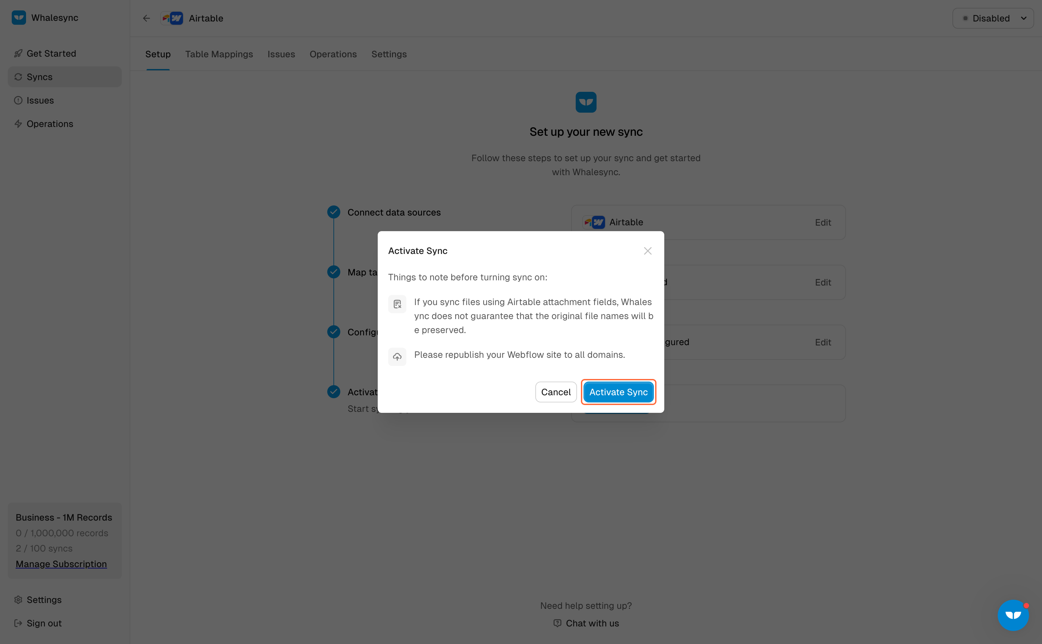Click the republish Webflow site note text
1042x644 pixels.
[x=519, y=355]
